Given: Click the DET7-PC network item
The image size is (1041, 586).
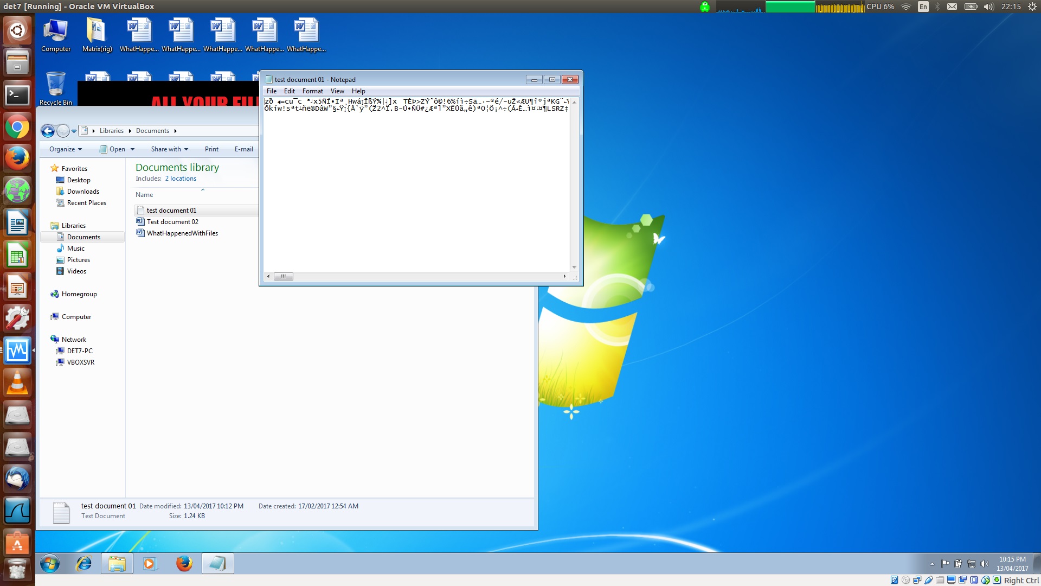Looking at the screenshot, I should pos(80,351).
